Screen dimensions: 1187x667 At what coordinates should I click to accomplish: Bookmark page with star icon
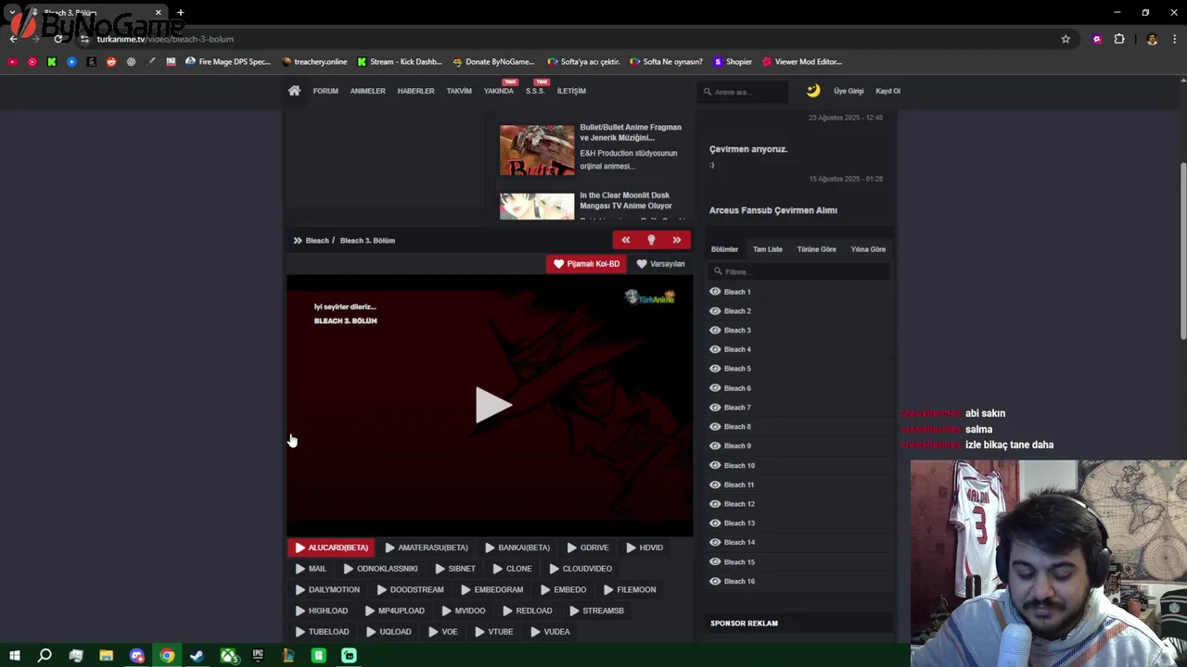click(x=1066, y=39)
